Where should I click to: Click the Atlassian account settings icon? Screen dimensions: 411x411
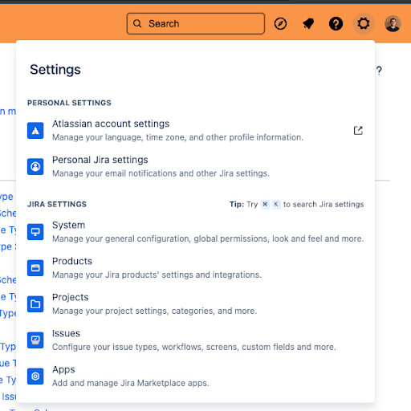(x=35, y=131)
